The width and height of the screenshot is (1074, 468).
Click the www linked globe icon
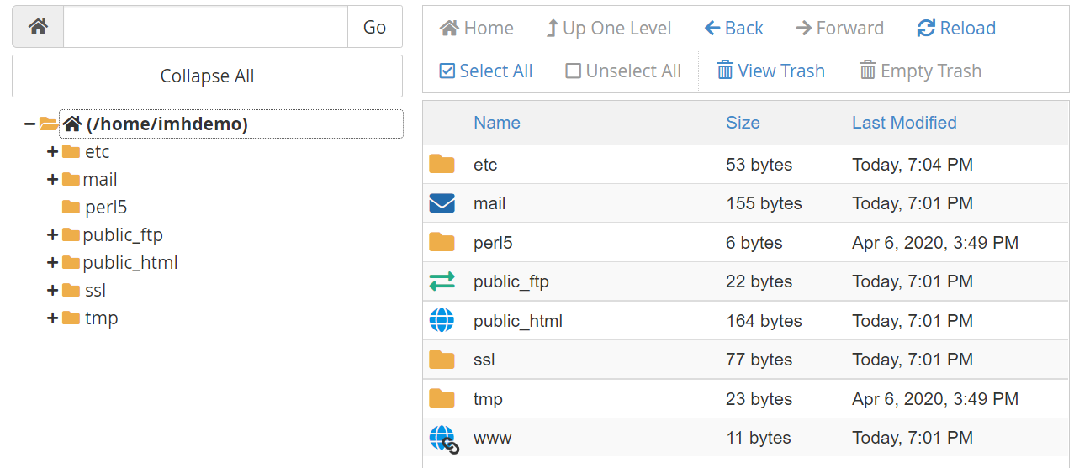pyautogui.click(x=444, y=439)
